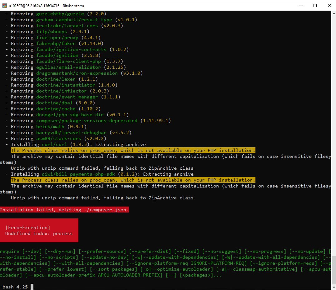This screenshot has width=336, height=290.
Task: Click the facade/ignition-contracts package name
Action: (71, 50)
